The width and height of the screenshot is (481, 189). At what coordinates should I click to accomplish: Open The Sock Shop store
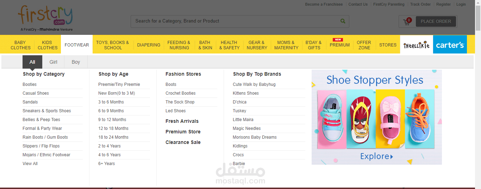[x=180, y=102]
